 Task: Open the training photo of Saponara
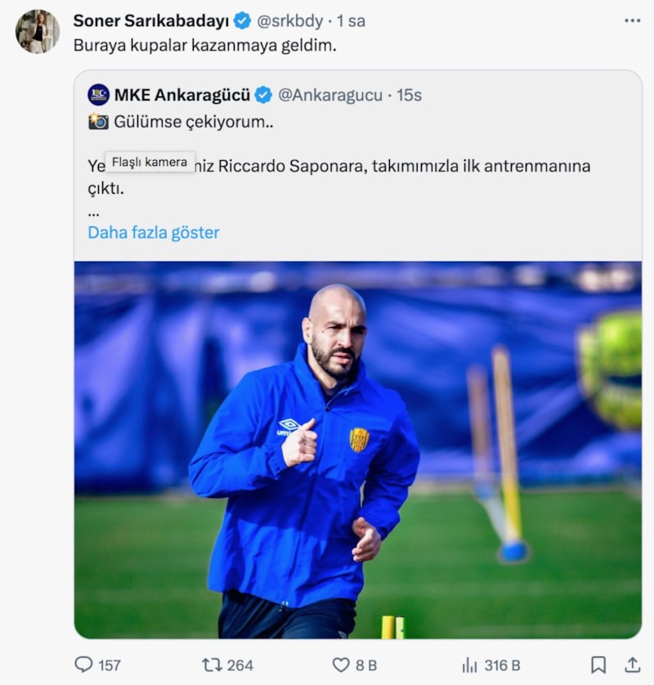coord(357,450)
